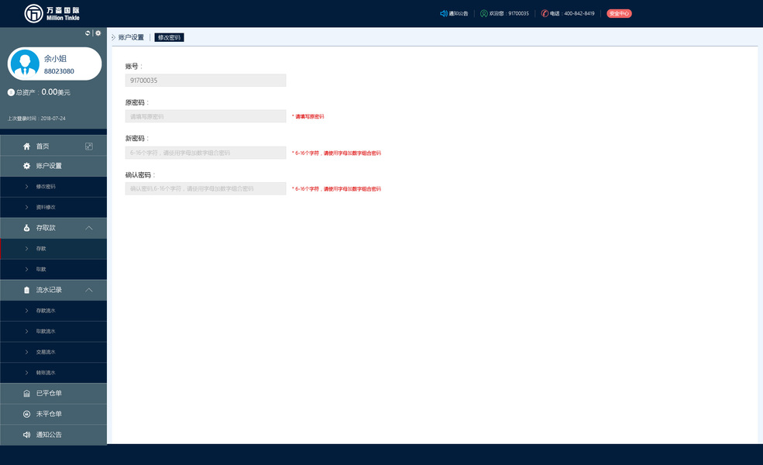Click the money bag icon beside 存取款
Viewport: 763px width, 465px height.
point(27,228)
